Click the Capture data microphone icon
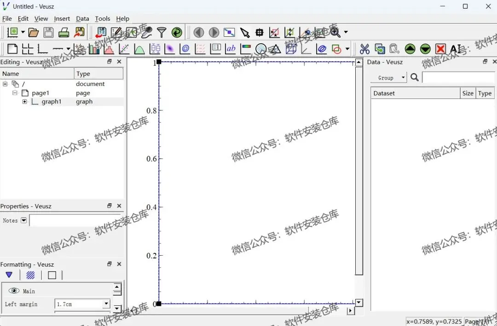Viewport: 497px width, 326px height. pos(146,32)
